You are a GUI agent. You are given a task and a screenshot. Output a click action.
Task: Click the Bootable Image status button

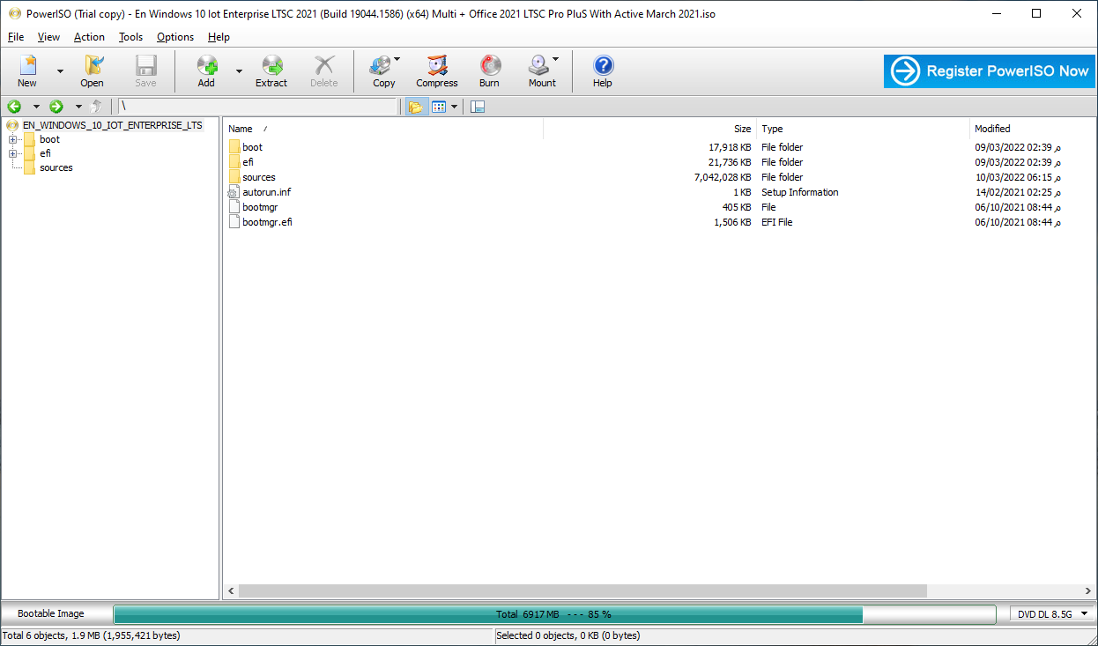(x=51, y=613)
